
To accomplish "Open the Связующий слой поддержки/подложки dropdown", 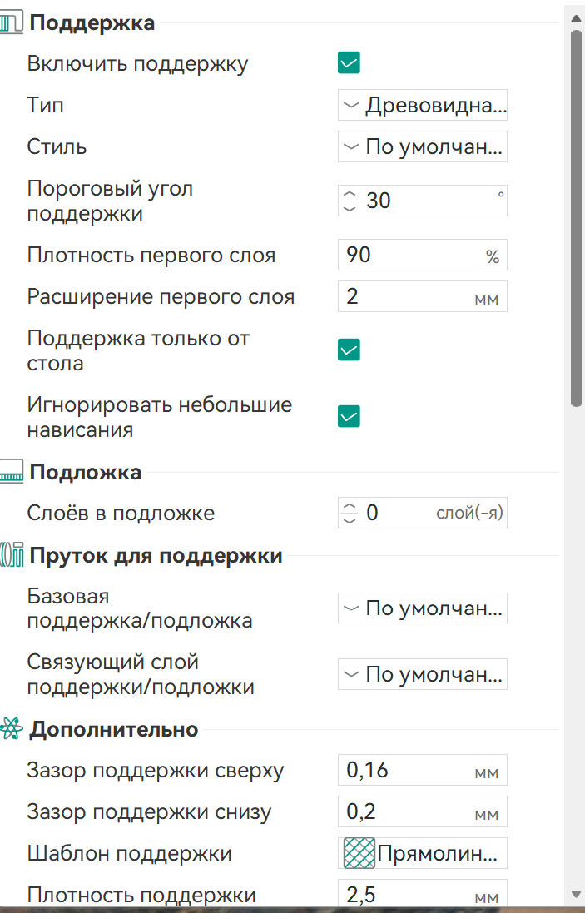I will click(422, 674).
